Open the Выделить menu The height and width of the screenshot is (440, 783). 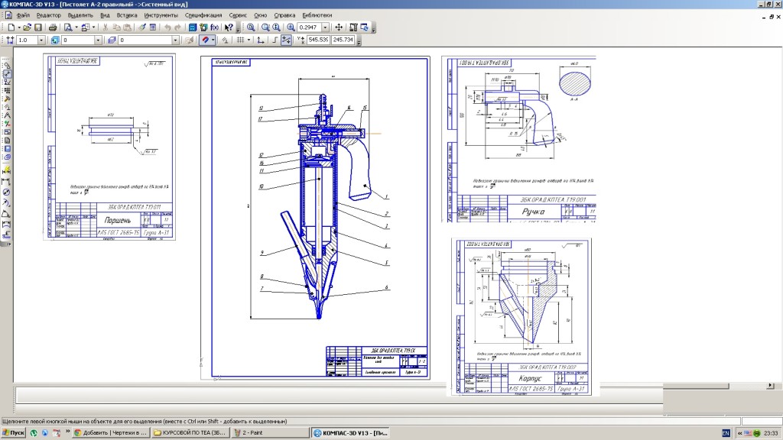point(80,15)
